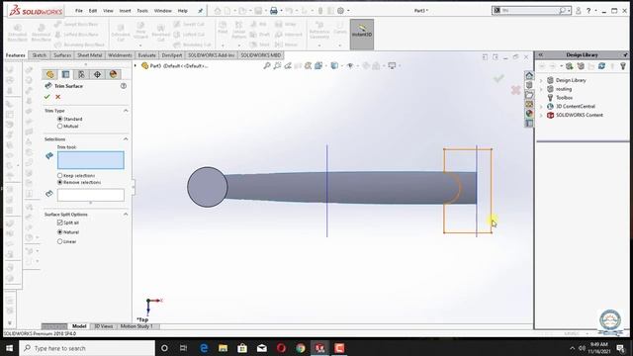Viewport: 633px width, 356px height.
Task: Click Windows search box on taskbar
Action: coord(87,348)
